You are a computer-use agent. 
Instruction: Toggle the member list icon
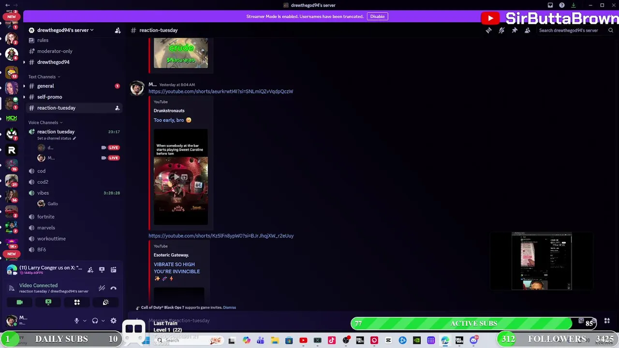[528, 30]
